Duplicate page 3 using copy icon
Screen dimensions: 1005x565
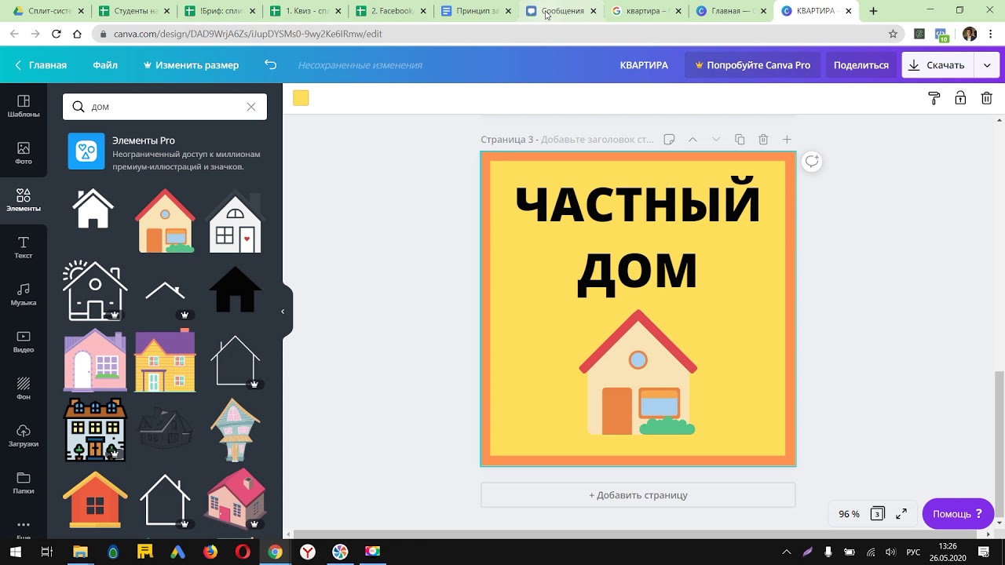(x=740, y=140)
